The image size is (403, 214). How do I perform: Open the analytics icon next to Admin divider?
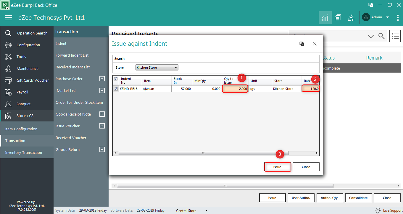[351, 18]
